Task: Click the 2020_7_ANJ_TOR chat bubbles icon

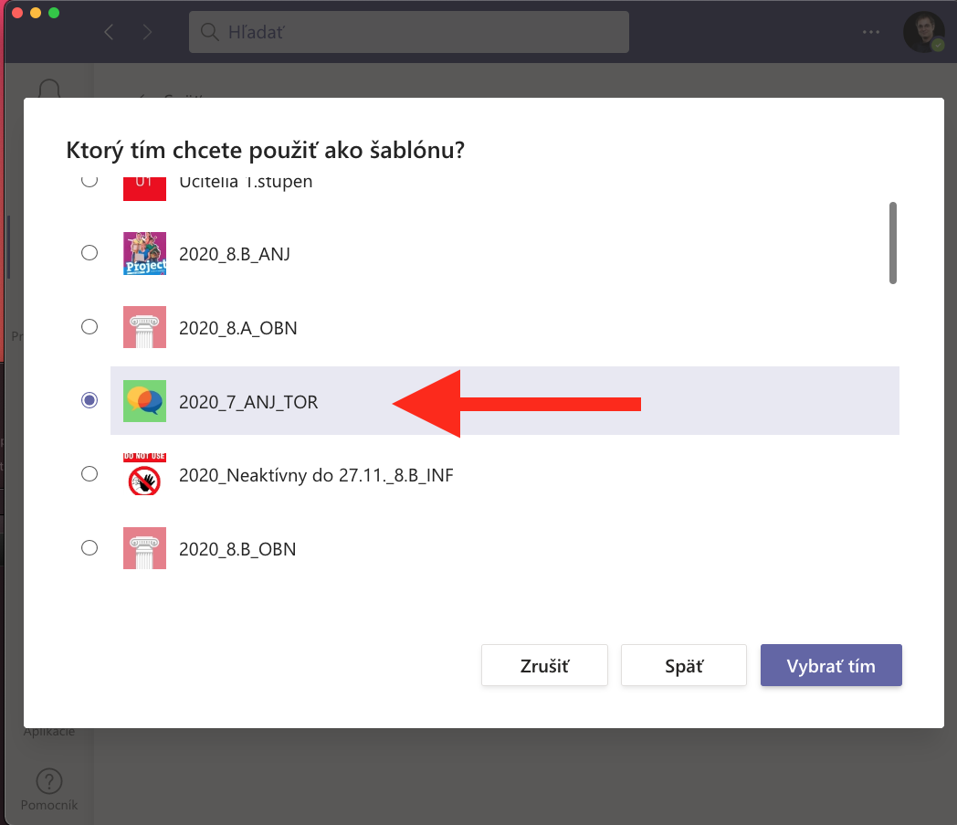Action: pos(144,401)
